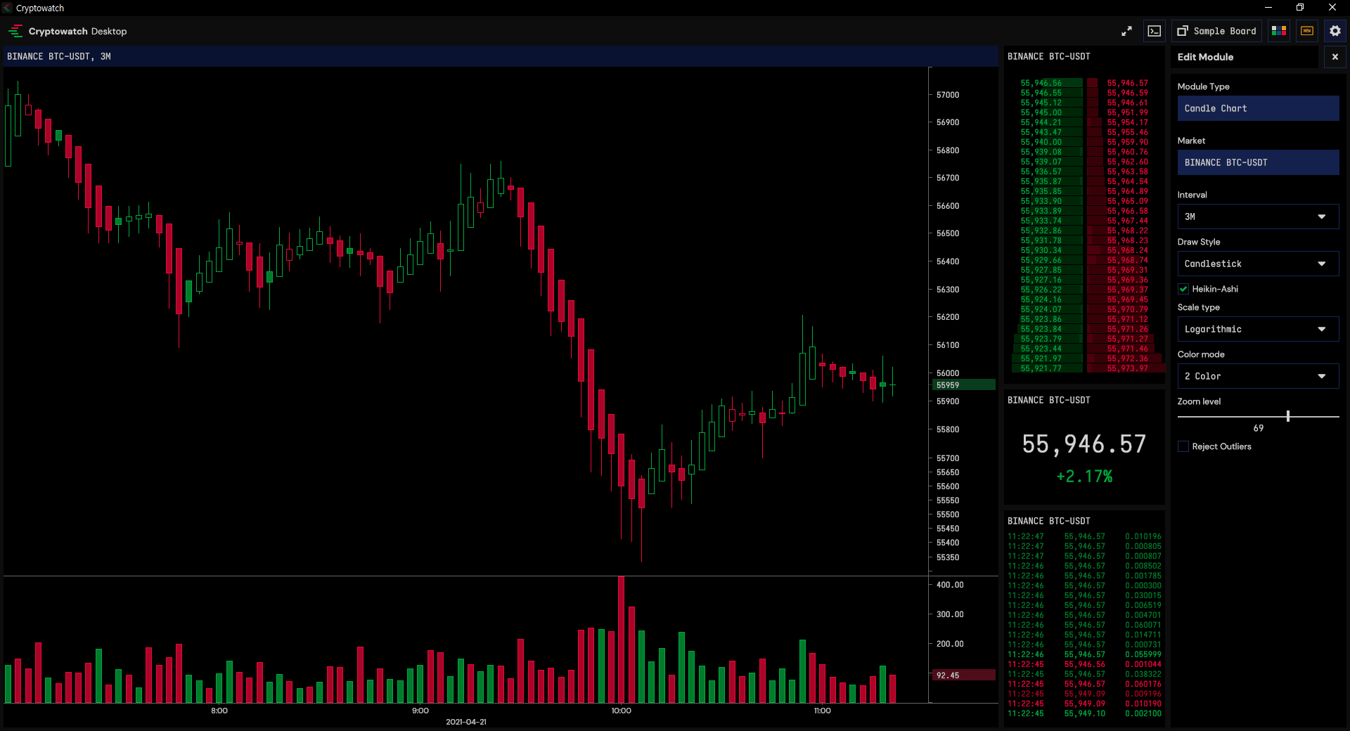Viewport: 1350px width, 731px height.
Task: Open the Sample Board selector
Action: click(1217, 31)
